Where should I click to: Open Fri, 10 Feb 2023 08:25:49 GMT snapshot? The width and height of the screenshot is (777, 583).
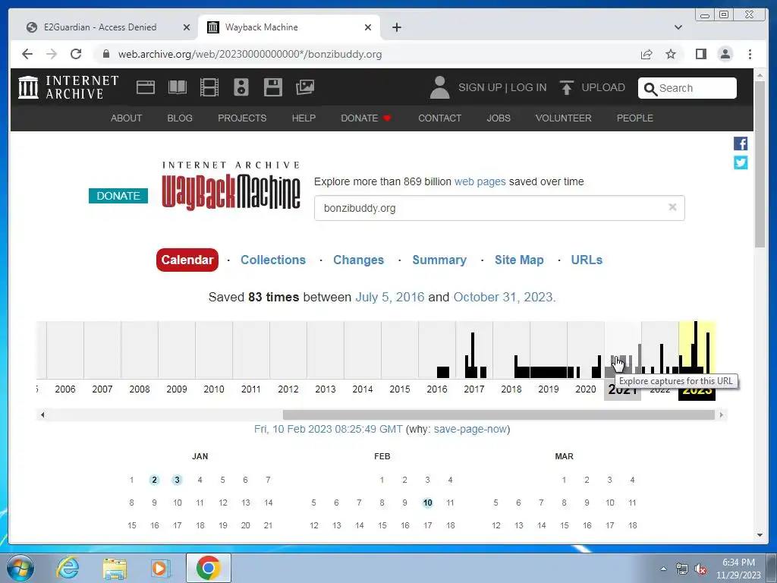[328, 429]
